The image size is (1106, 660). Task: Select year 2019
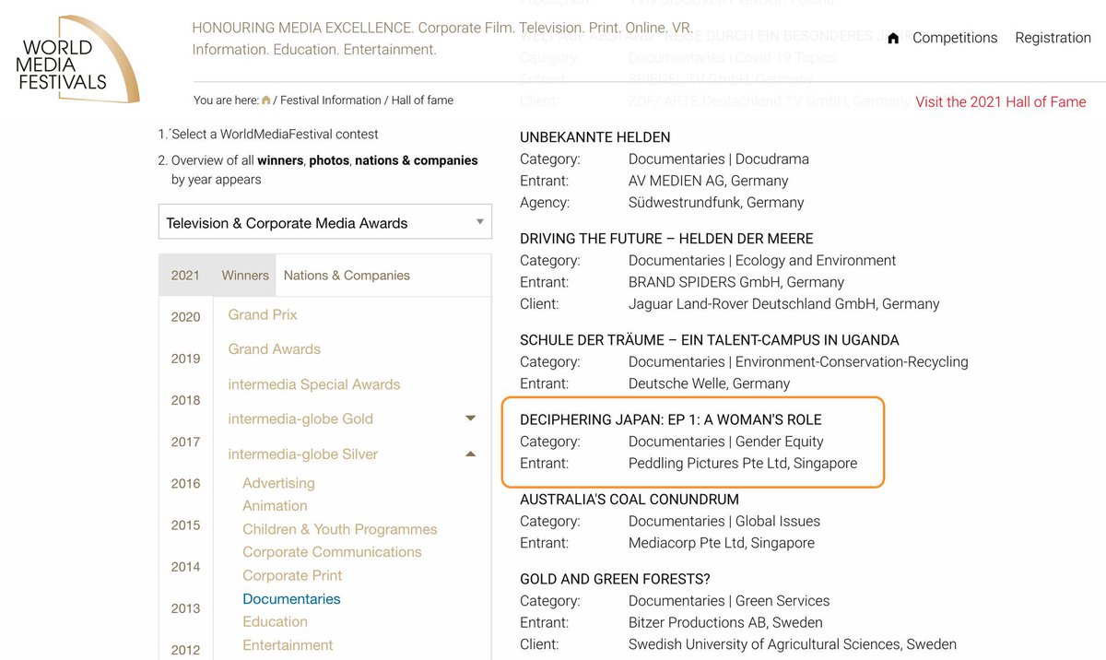tap(185, 359)
